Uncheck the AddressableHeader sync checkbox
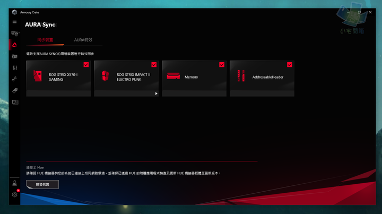382x214 pixels. 290,65
